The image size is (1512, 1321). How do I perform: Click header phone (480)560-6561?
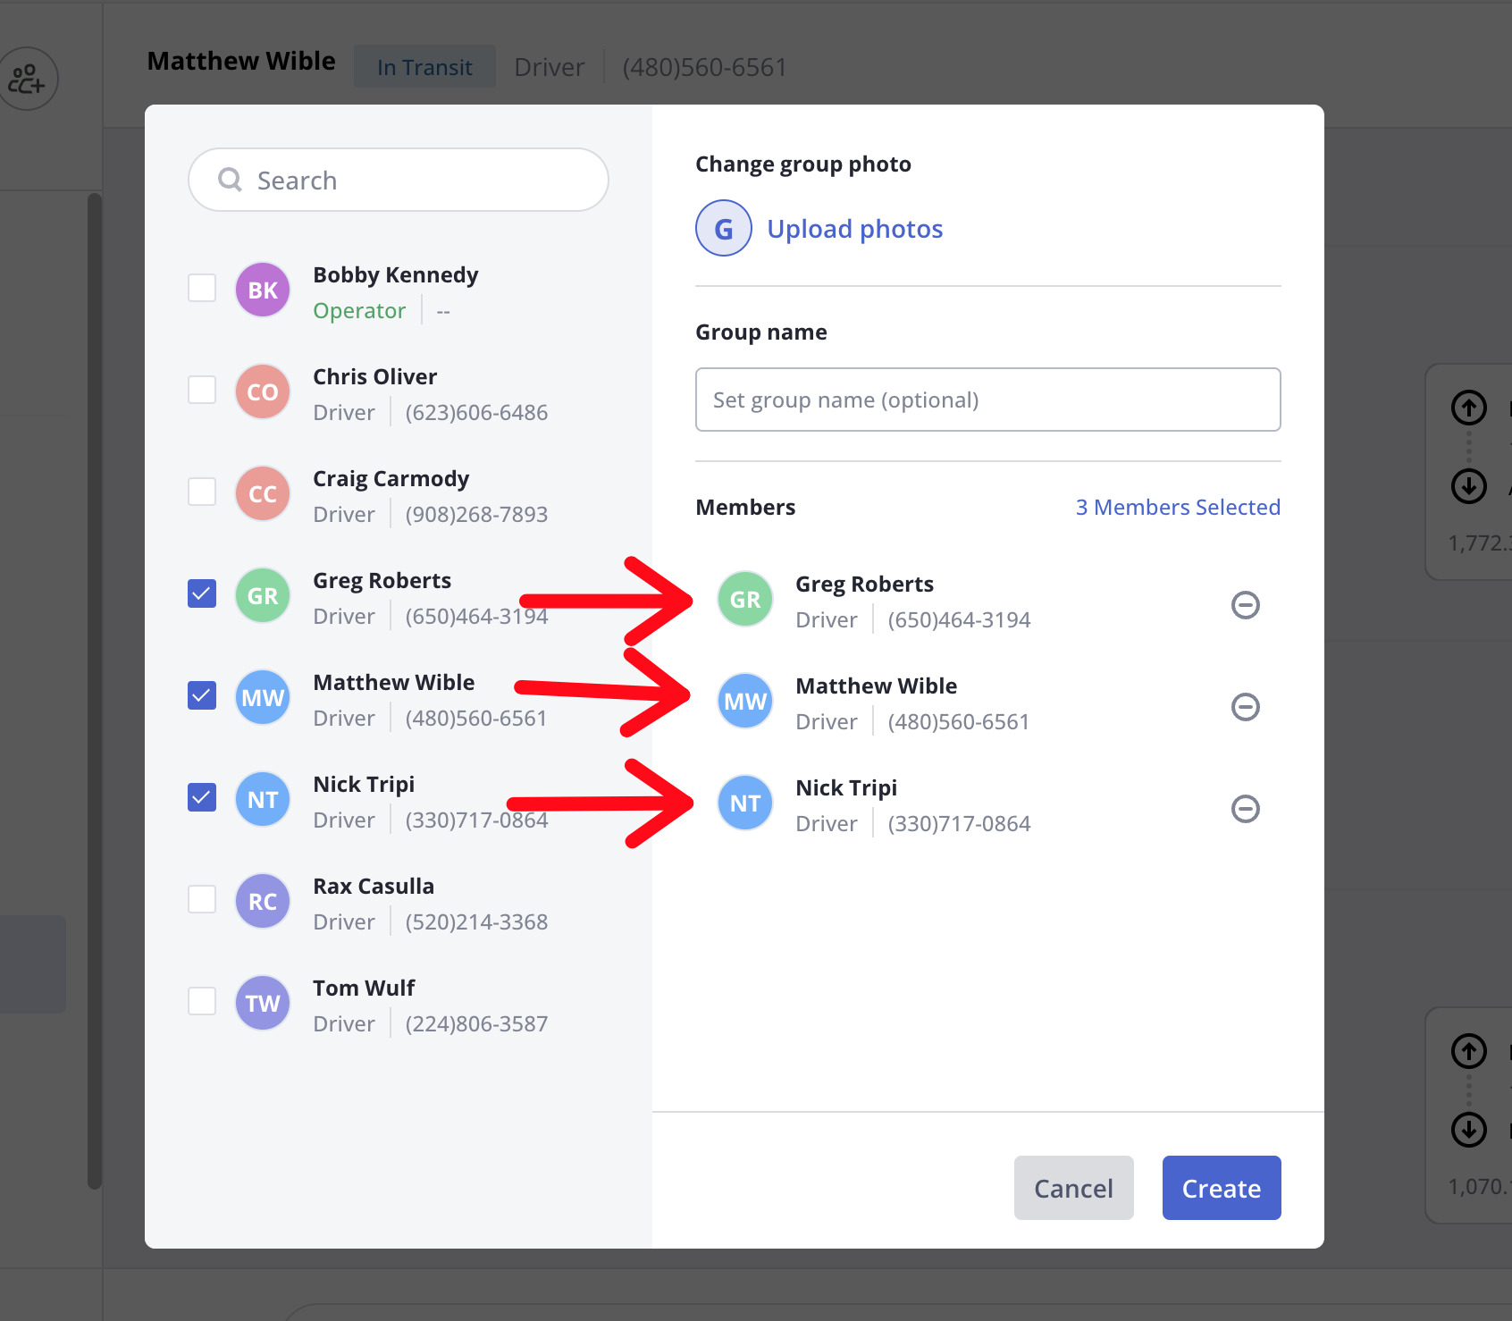click(x=704, y=67)
